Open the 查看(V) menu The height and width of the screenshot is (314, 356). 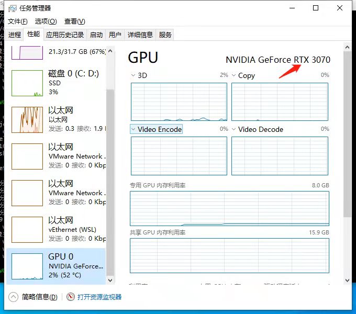(74, 21)
